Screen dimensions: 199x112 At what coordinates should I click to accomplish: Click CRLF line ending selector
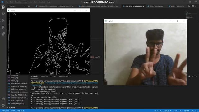pyautogui.click(x=181, y=111)
